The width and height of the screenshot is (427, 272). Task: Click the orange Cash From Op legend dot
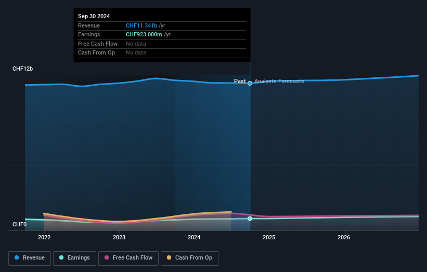pyautogui.click(x=169, y=257)
